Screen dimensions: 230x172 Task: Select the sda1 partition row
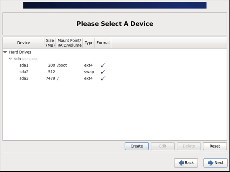[115, 65]
